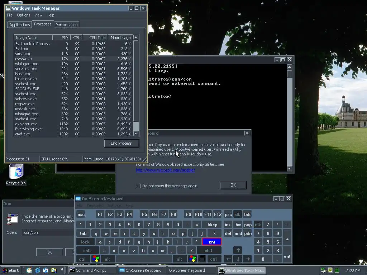Open the Recycle Bin desktop icon

tap(16, 174)
